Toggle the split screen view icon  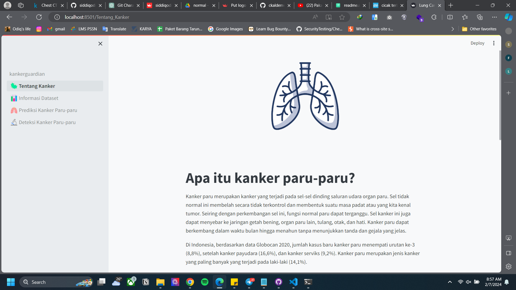450,17
